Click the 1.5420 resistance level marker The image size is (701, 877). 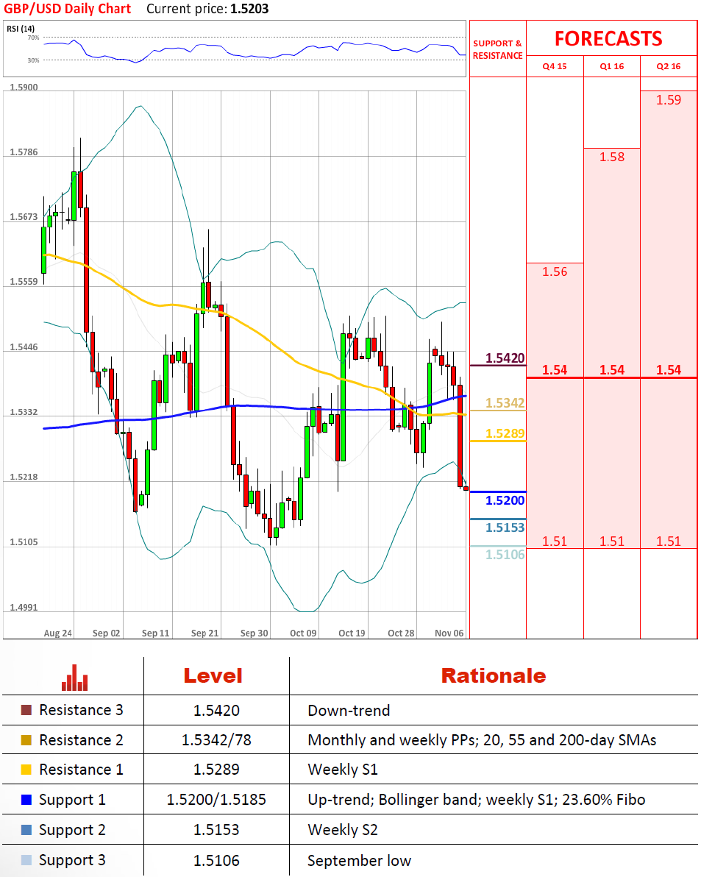[505, 358]
